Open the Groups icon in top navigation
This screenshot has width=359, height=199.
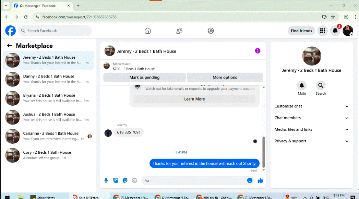click(x=211, y=31)
